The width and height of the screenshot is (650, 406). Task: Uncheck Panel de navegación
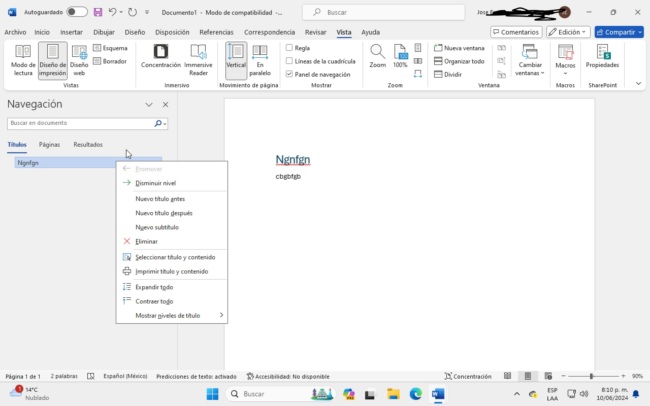point(289,74)
